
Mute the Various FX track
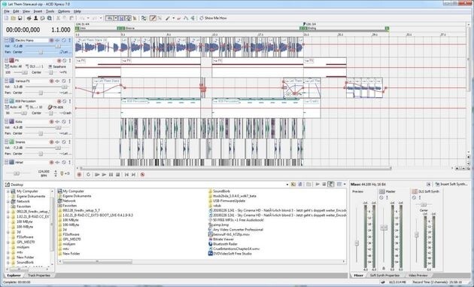tap(64, 81)
